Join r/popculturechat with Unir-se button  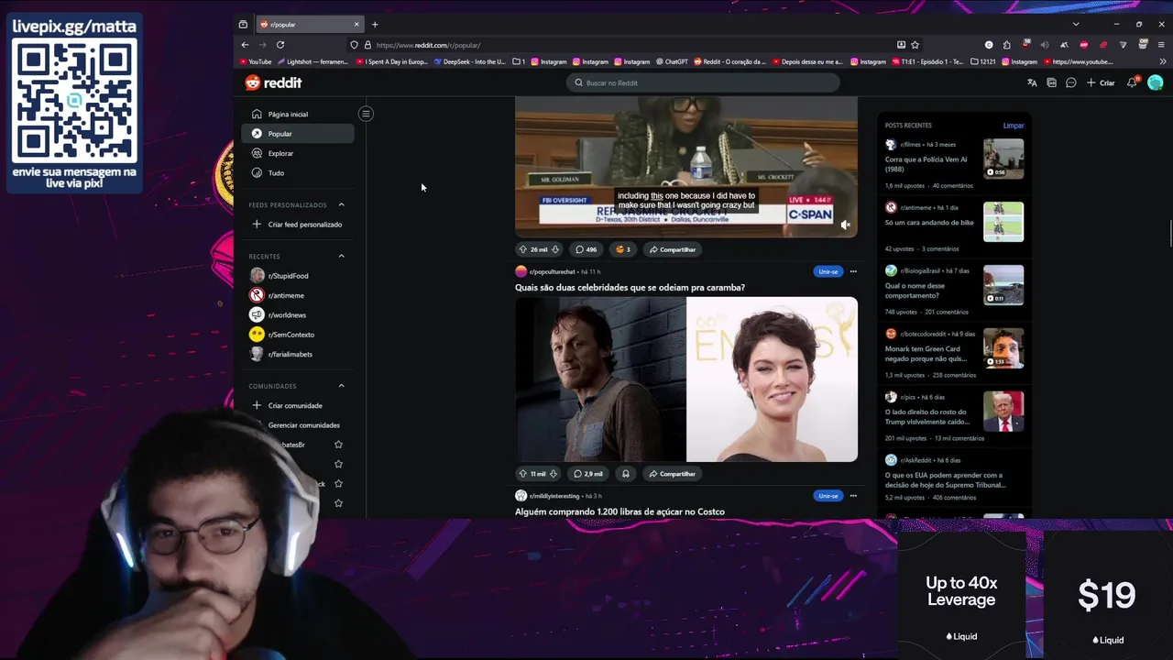pyautogui.click(x=828, y=271)
